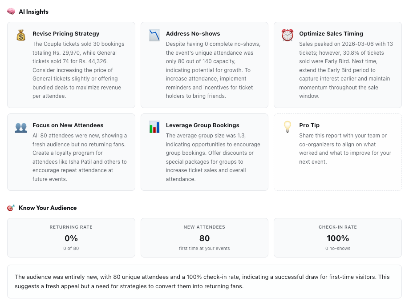Viewport: 409px width, 302px height.
Task: Click the Returning Rate stat tile
Action: (x=71, y=238)
